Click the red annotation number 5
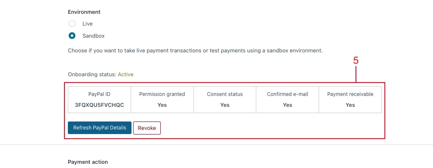 pos(356,60)
